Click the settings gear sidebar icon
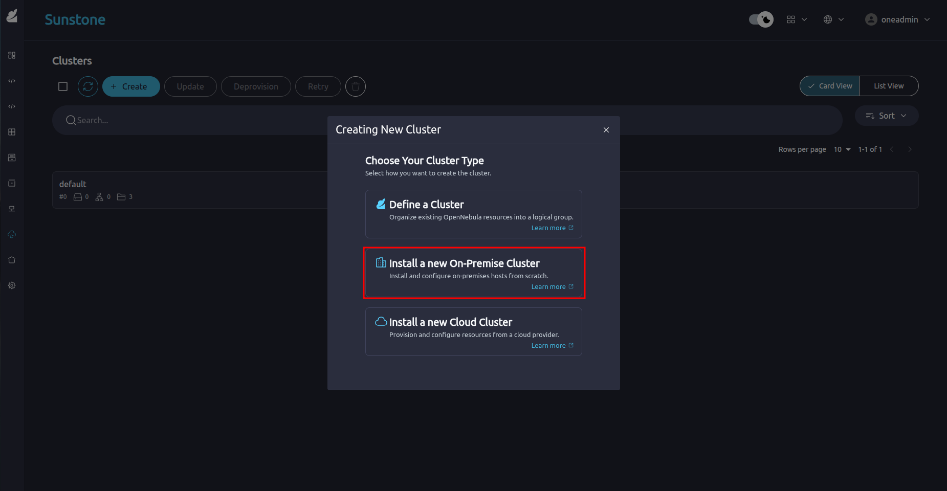Screen dimensions: 947x491 click(x=12, y=285)
